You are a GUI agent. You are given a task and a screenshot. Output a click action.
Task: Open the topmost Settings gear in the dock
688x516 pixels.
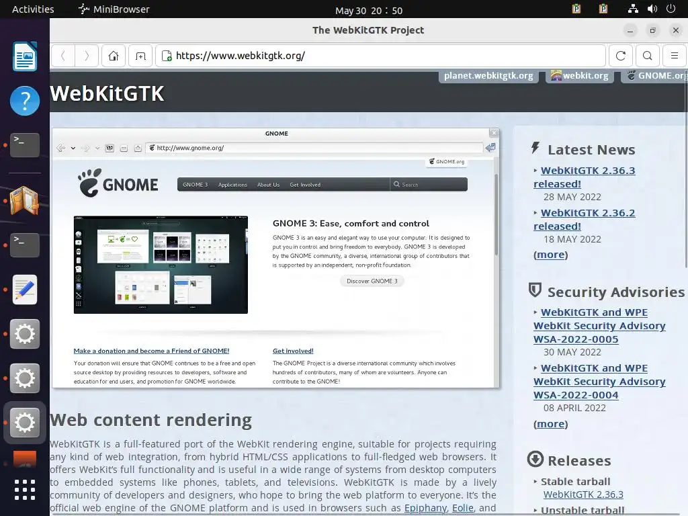click(x=25, y=334)
